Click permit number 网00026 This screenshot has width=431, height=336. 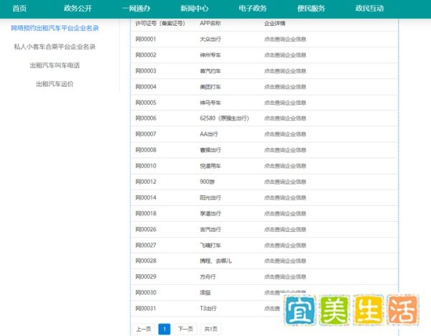click(x=146, y=230)
